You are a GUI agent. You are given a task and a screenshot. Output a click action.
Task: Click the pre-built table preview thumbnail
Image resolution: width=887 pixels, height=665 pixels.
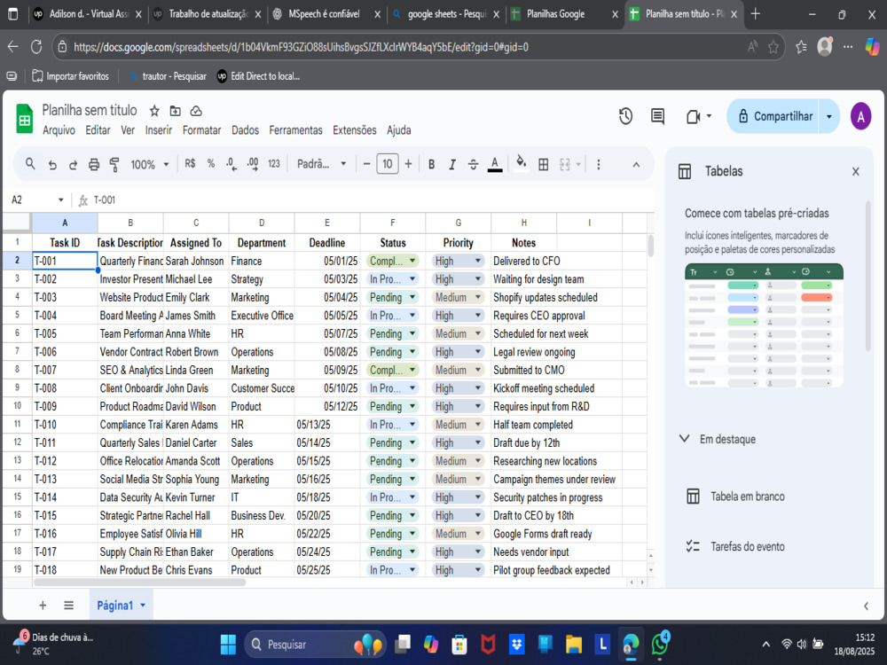pyautogui.click(x=764, y=325)
